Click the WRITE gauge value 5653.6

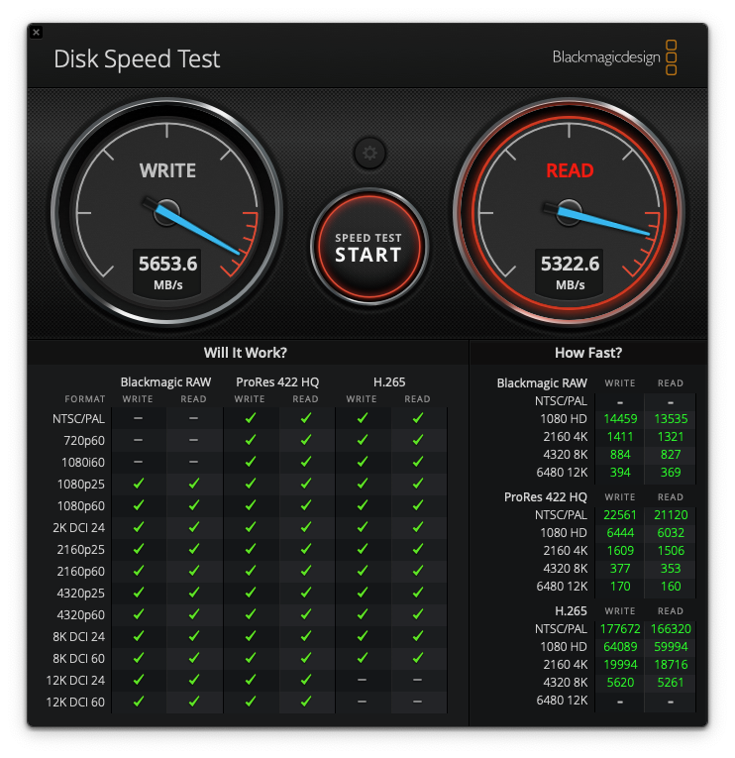click(167, 264)
